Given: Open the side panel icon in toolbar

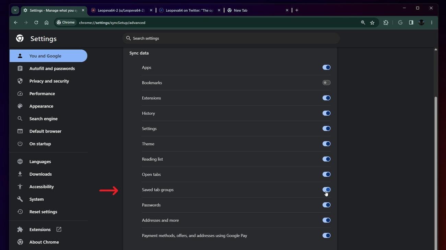Looking at the screenshot, I should click(x=411, y=22).
